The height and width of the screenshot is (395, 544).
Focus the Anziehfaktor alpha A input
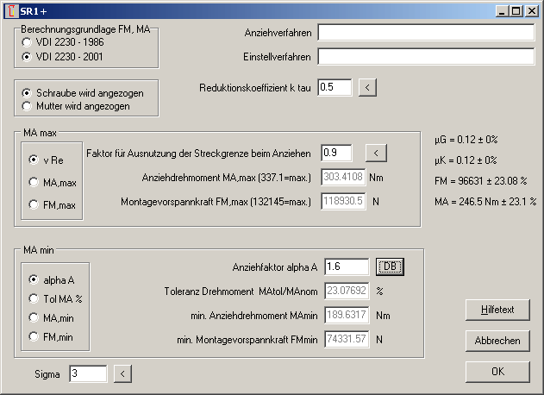tap(347, 267)
